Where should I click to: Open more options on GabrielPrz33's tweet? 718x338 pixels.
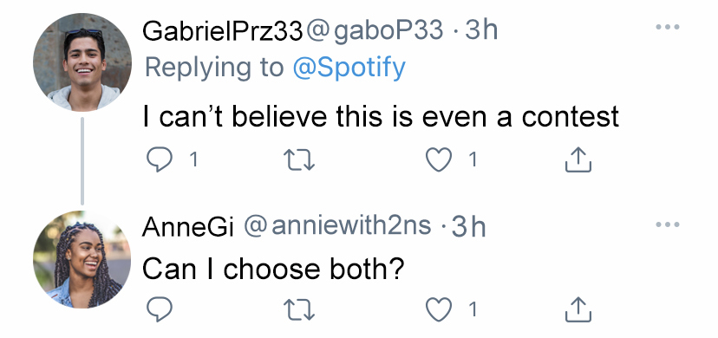click(668, 27)
